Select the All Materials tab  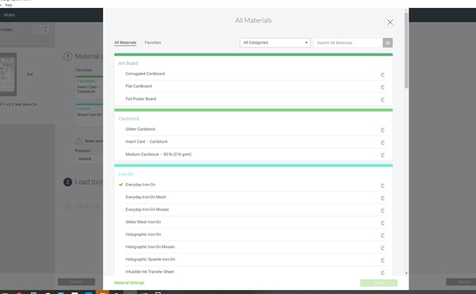[x=125, y=43]
